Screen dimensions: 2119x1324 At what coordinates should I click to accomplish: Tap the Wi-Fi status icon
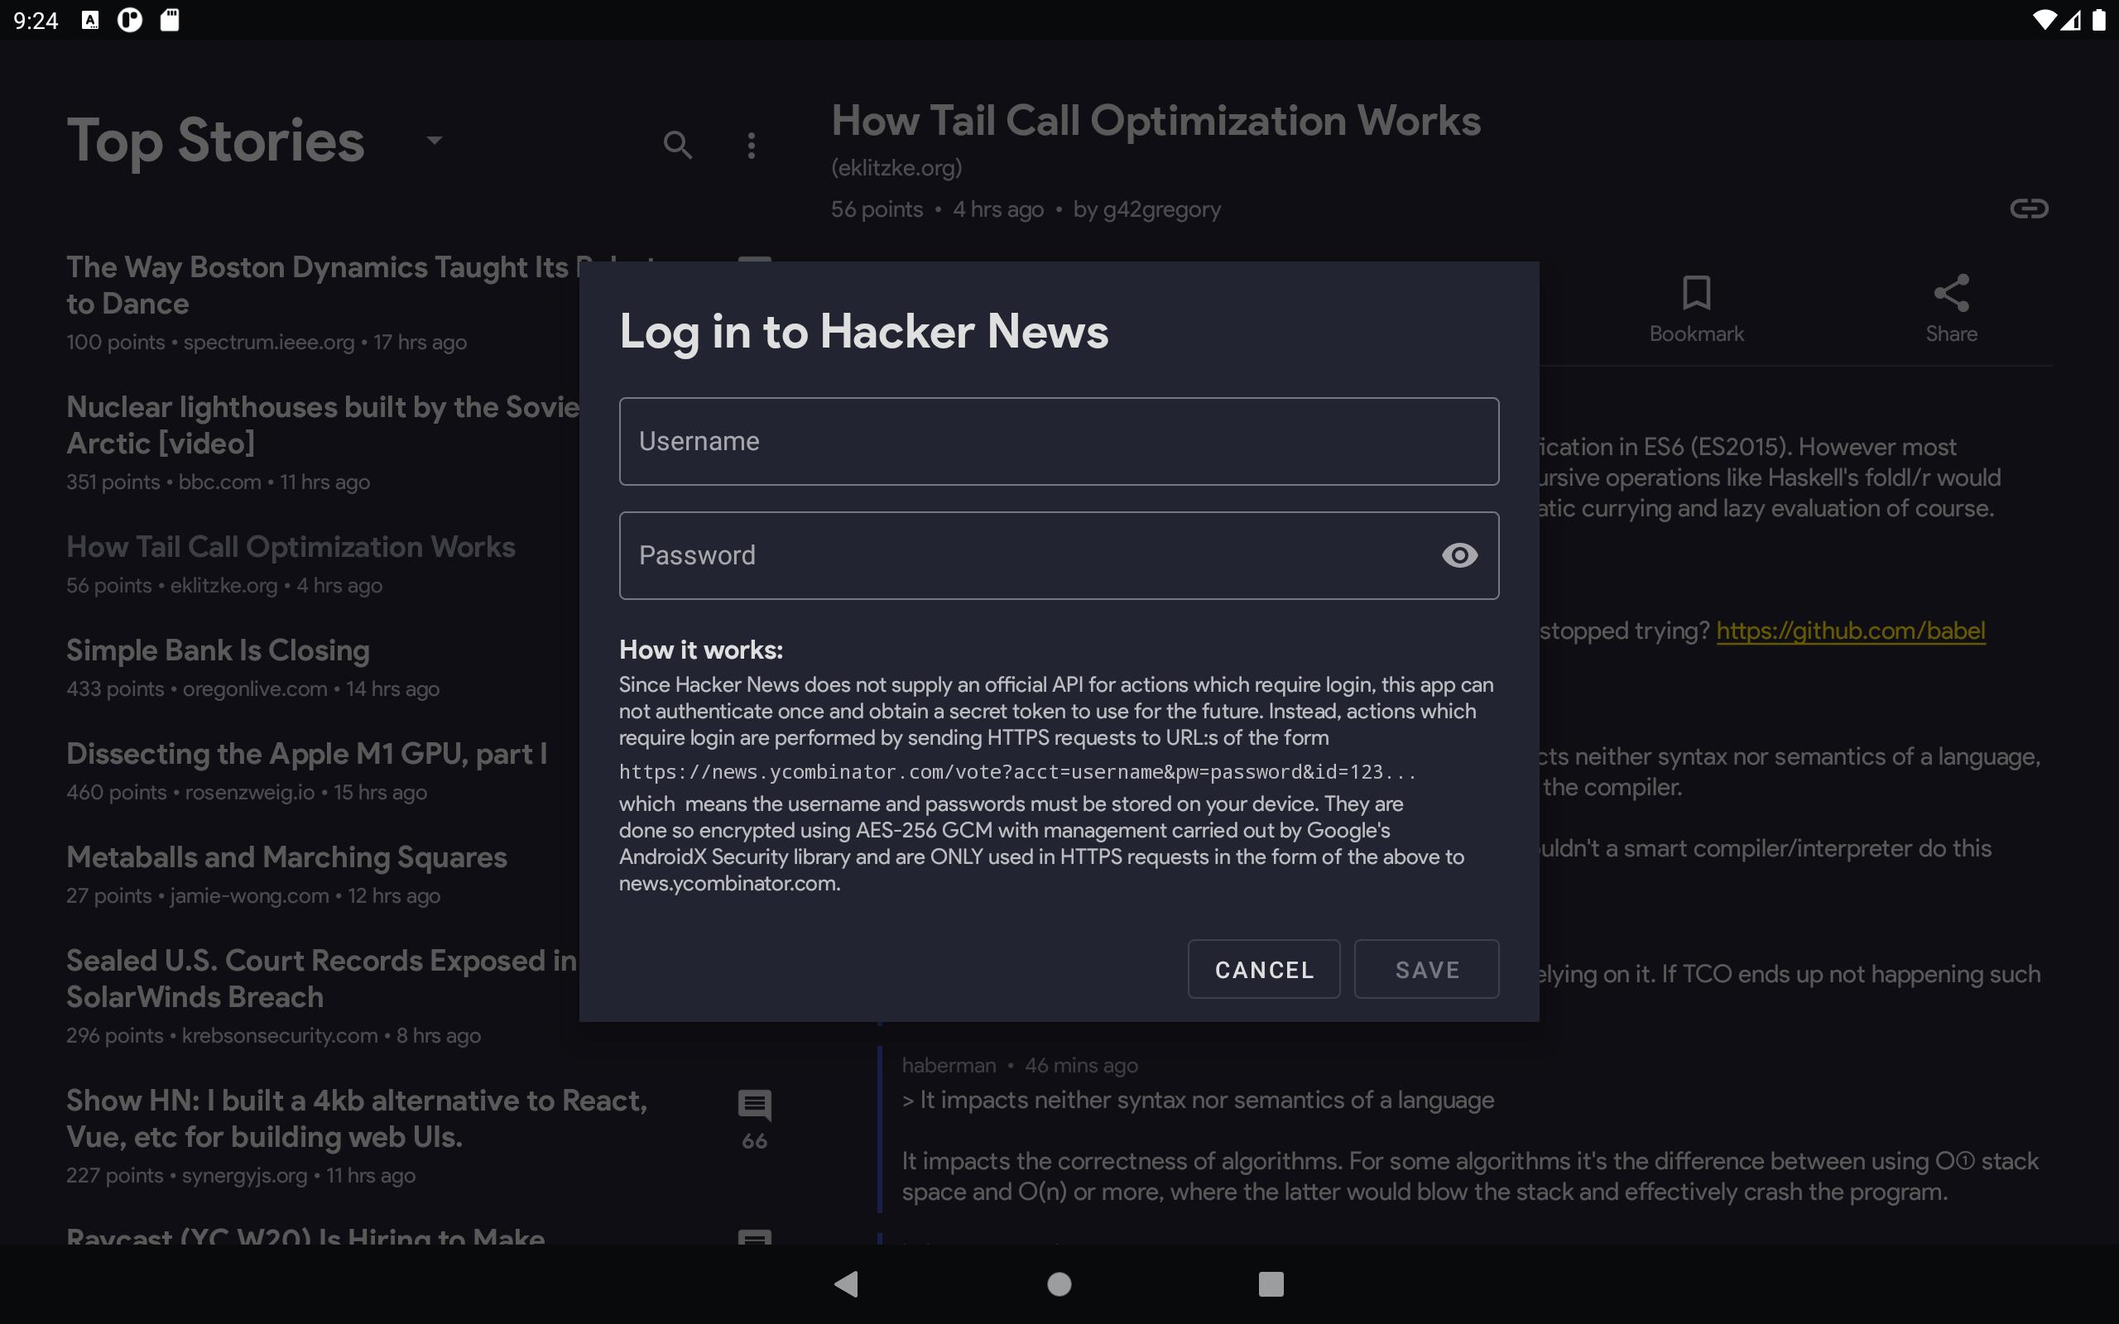coord(2044,20)
